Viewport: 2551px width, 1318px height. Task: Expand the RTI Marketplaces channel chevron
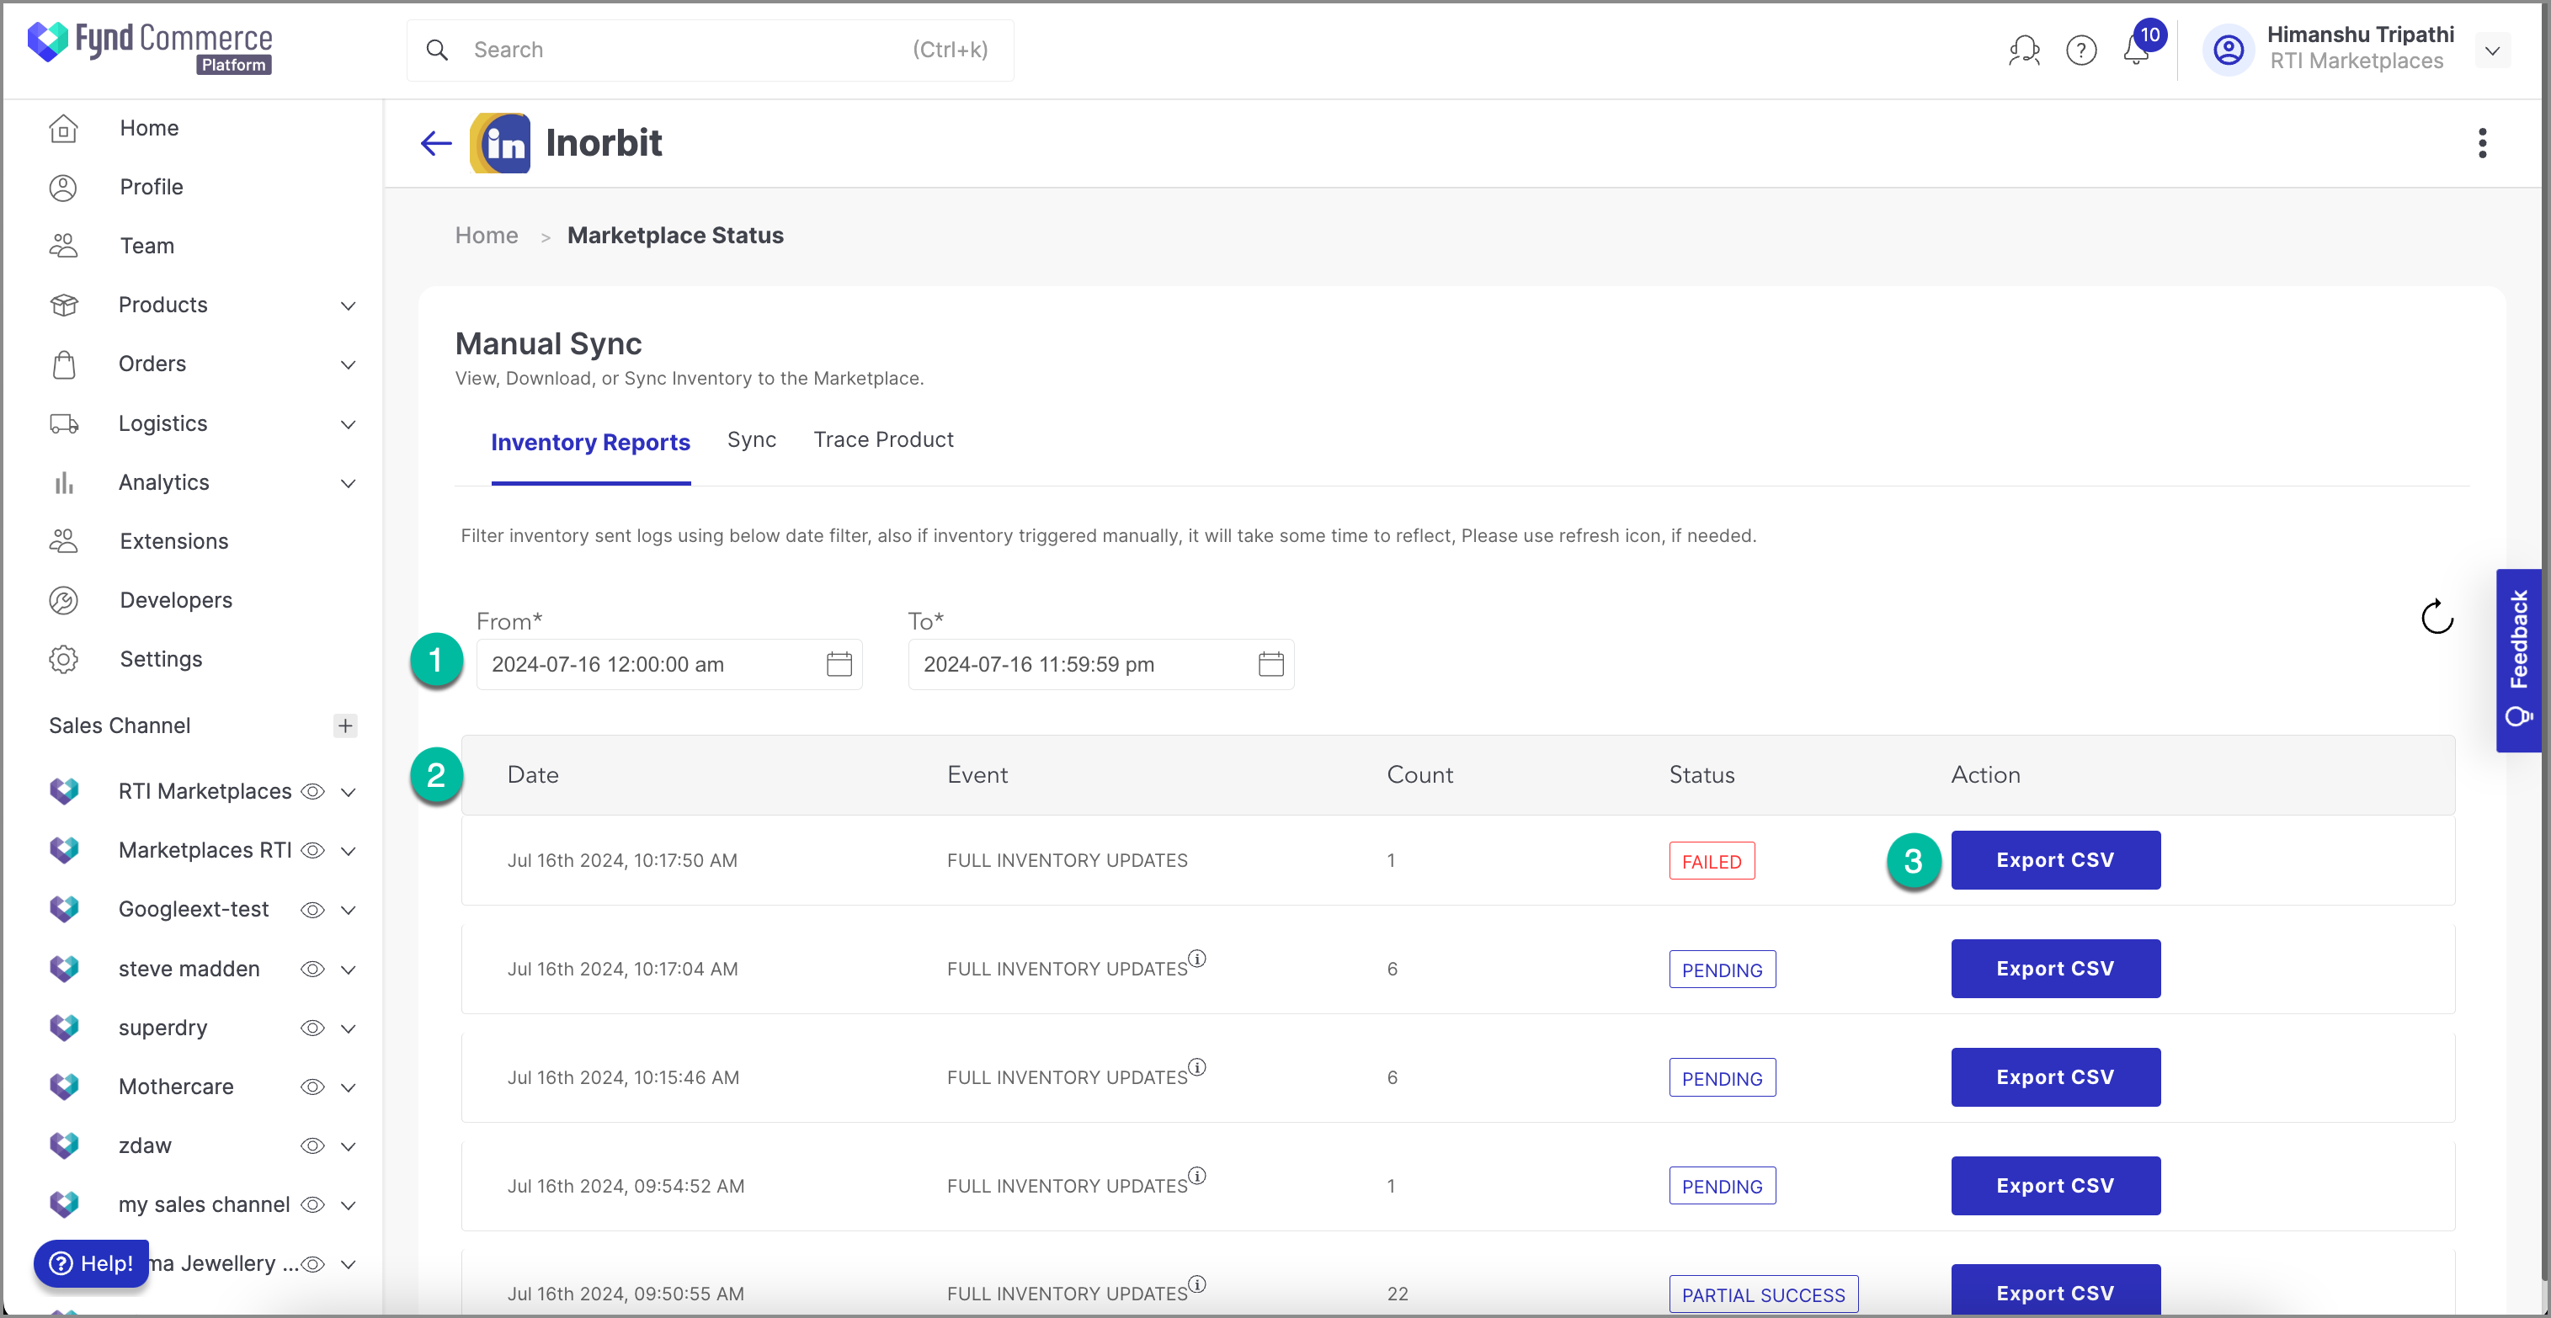(x=348, y=791)
